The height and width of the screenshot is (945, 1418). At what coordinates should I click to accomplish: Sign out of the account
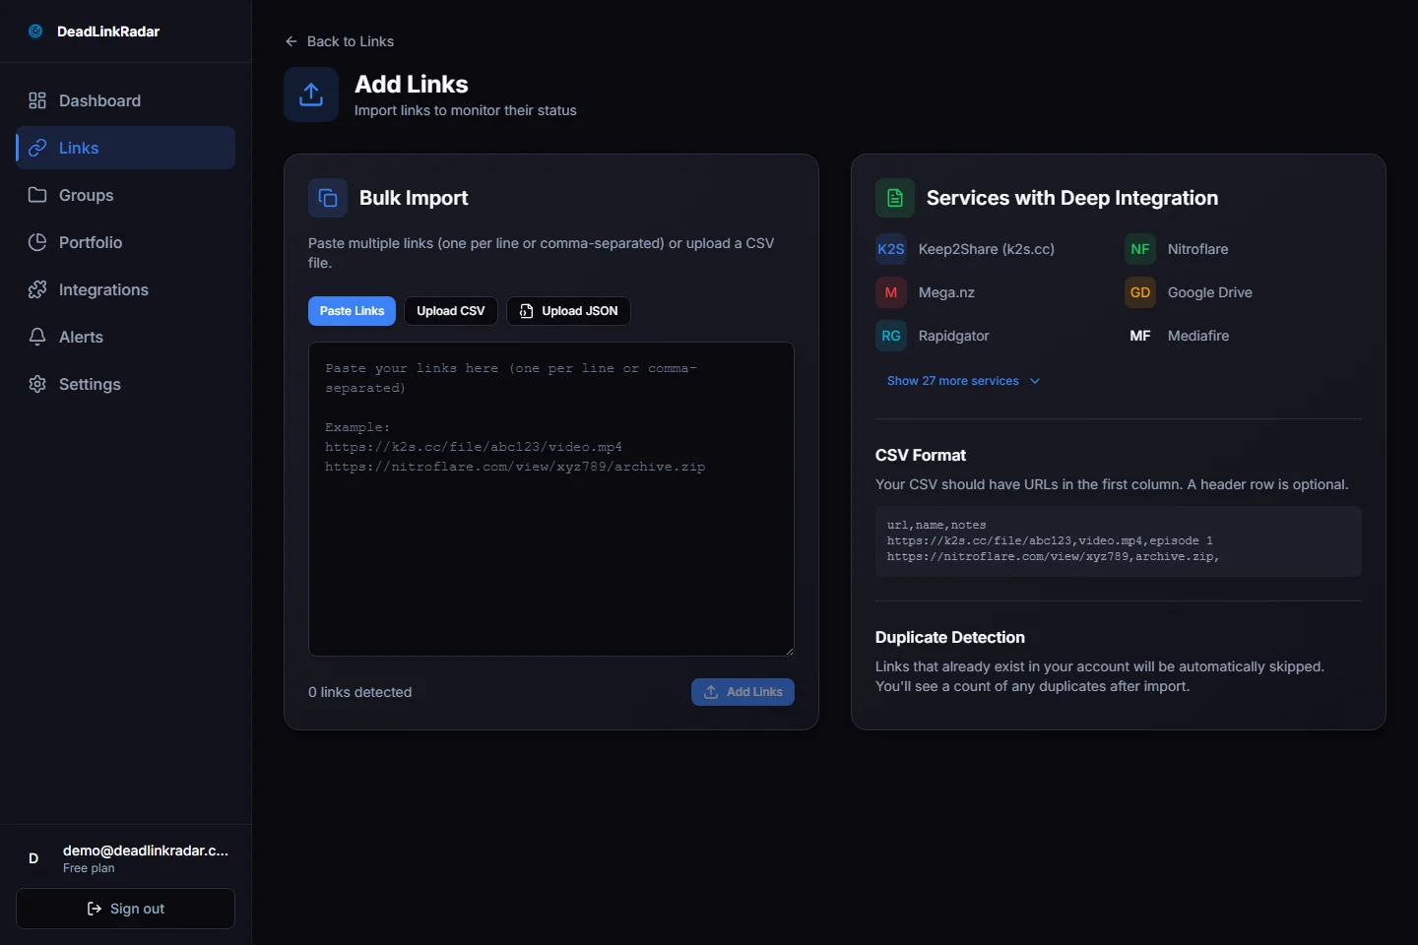[125, 909]
